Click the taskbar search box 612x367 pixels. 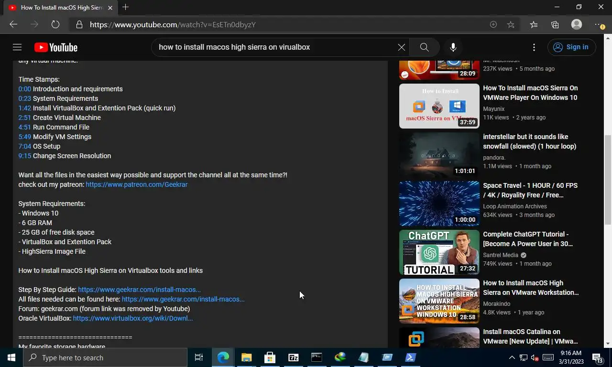[105, 357]
